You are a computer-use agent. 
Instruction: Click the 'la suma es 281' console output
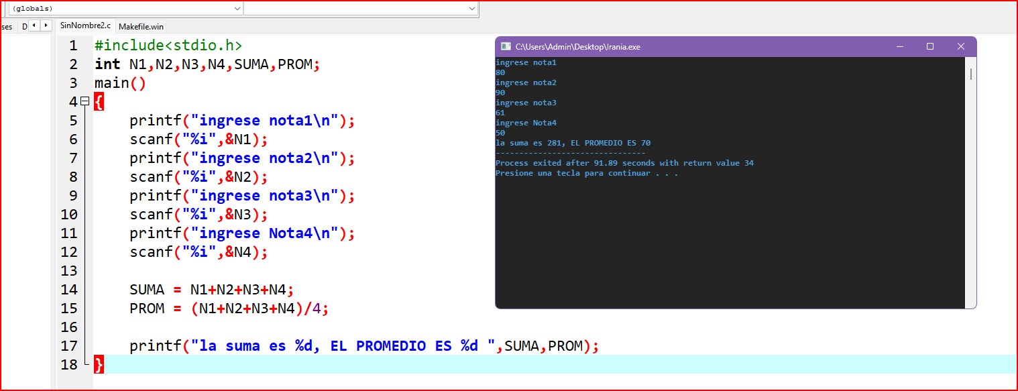point(573,143)
